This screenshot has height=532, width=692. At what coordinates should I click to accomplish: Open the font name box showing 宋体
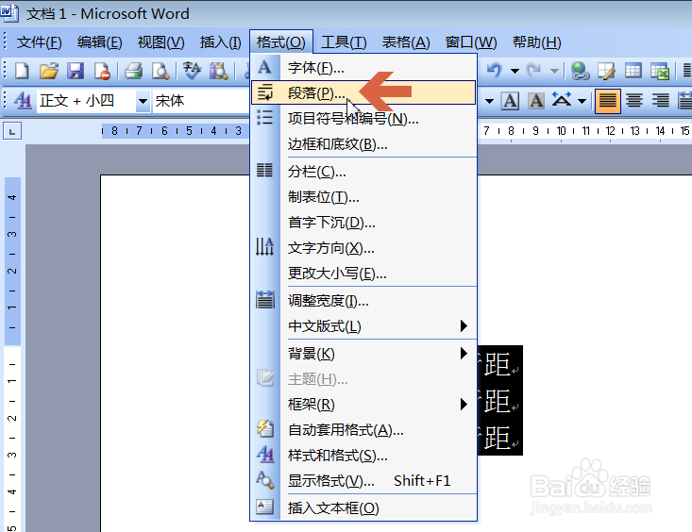click(201, 101)
